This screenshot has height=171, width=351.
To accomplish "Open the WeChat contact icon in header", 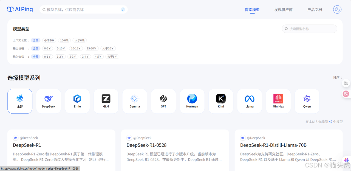I will click(x=337, y=10).
